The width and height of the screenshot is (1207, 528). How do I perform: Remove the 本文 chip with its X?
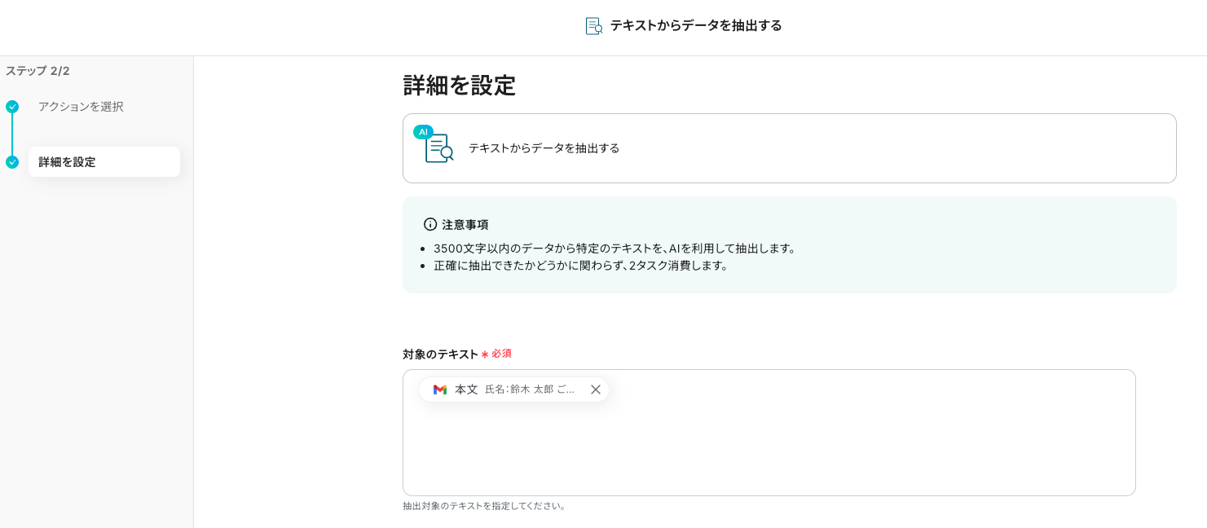point(596,389)
